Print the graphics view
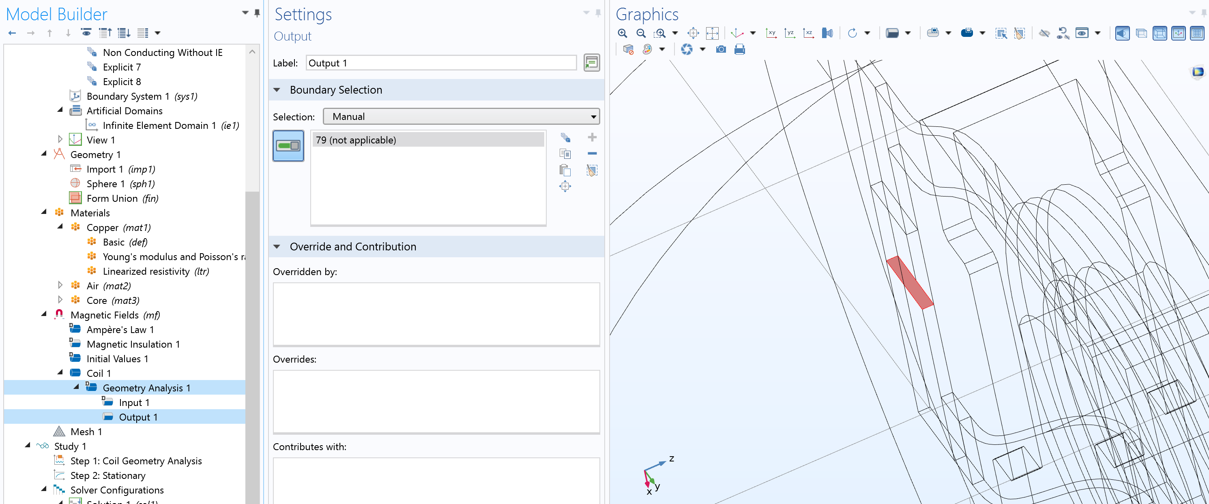Screen dimensions: 1209x504 point(740,49)
